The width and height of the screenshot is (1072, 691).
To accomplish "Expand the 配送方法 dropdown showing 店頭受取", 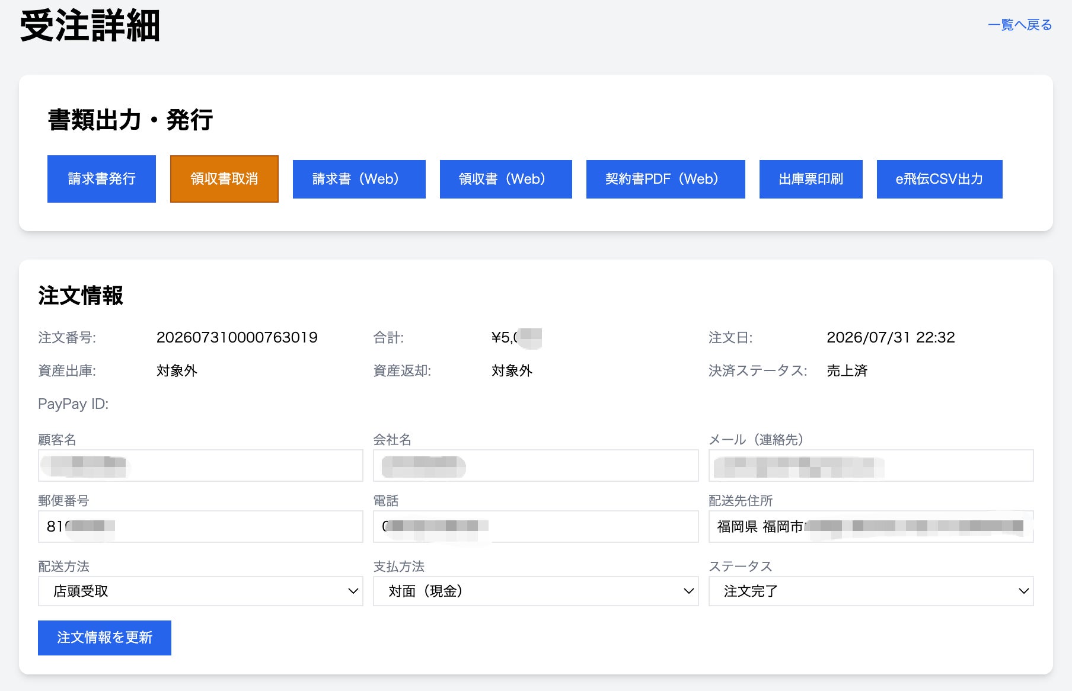I will (200, 591).
